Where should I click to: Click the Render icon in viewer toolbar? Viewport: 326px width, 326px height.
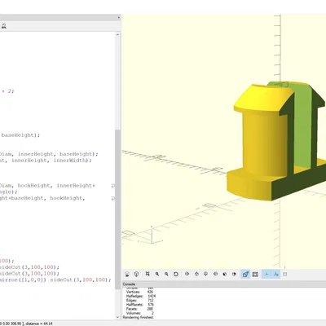point(137,274)
